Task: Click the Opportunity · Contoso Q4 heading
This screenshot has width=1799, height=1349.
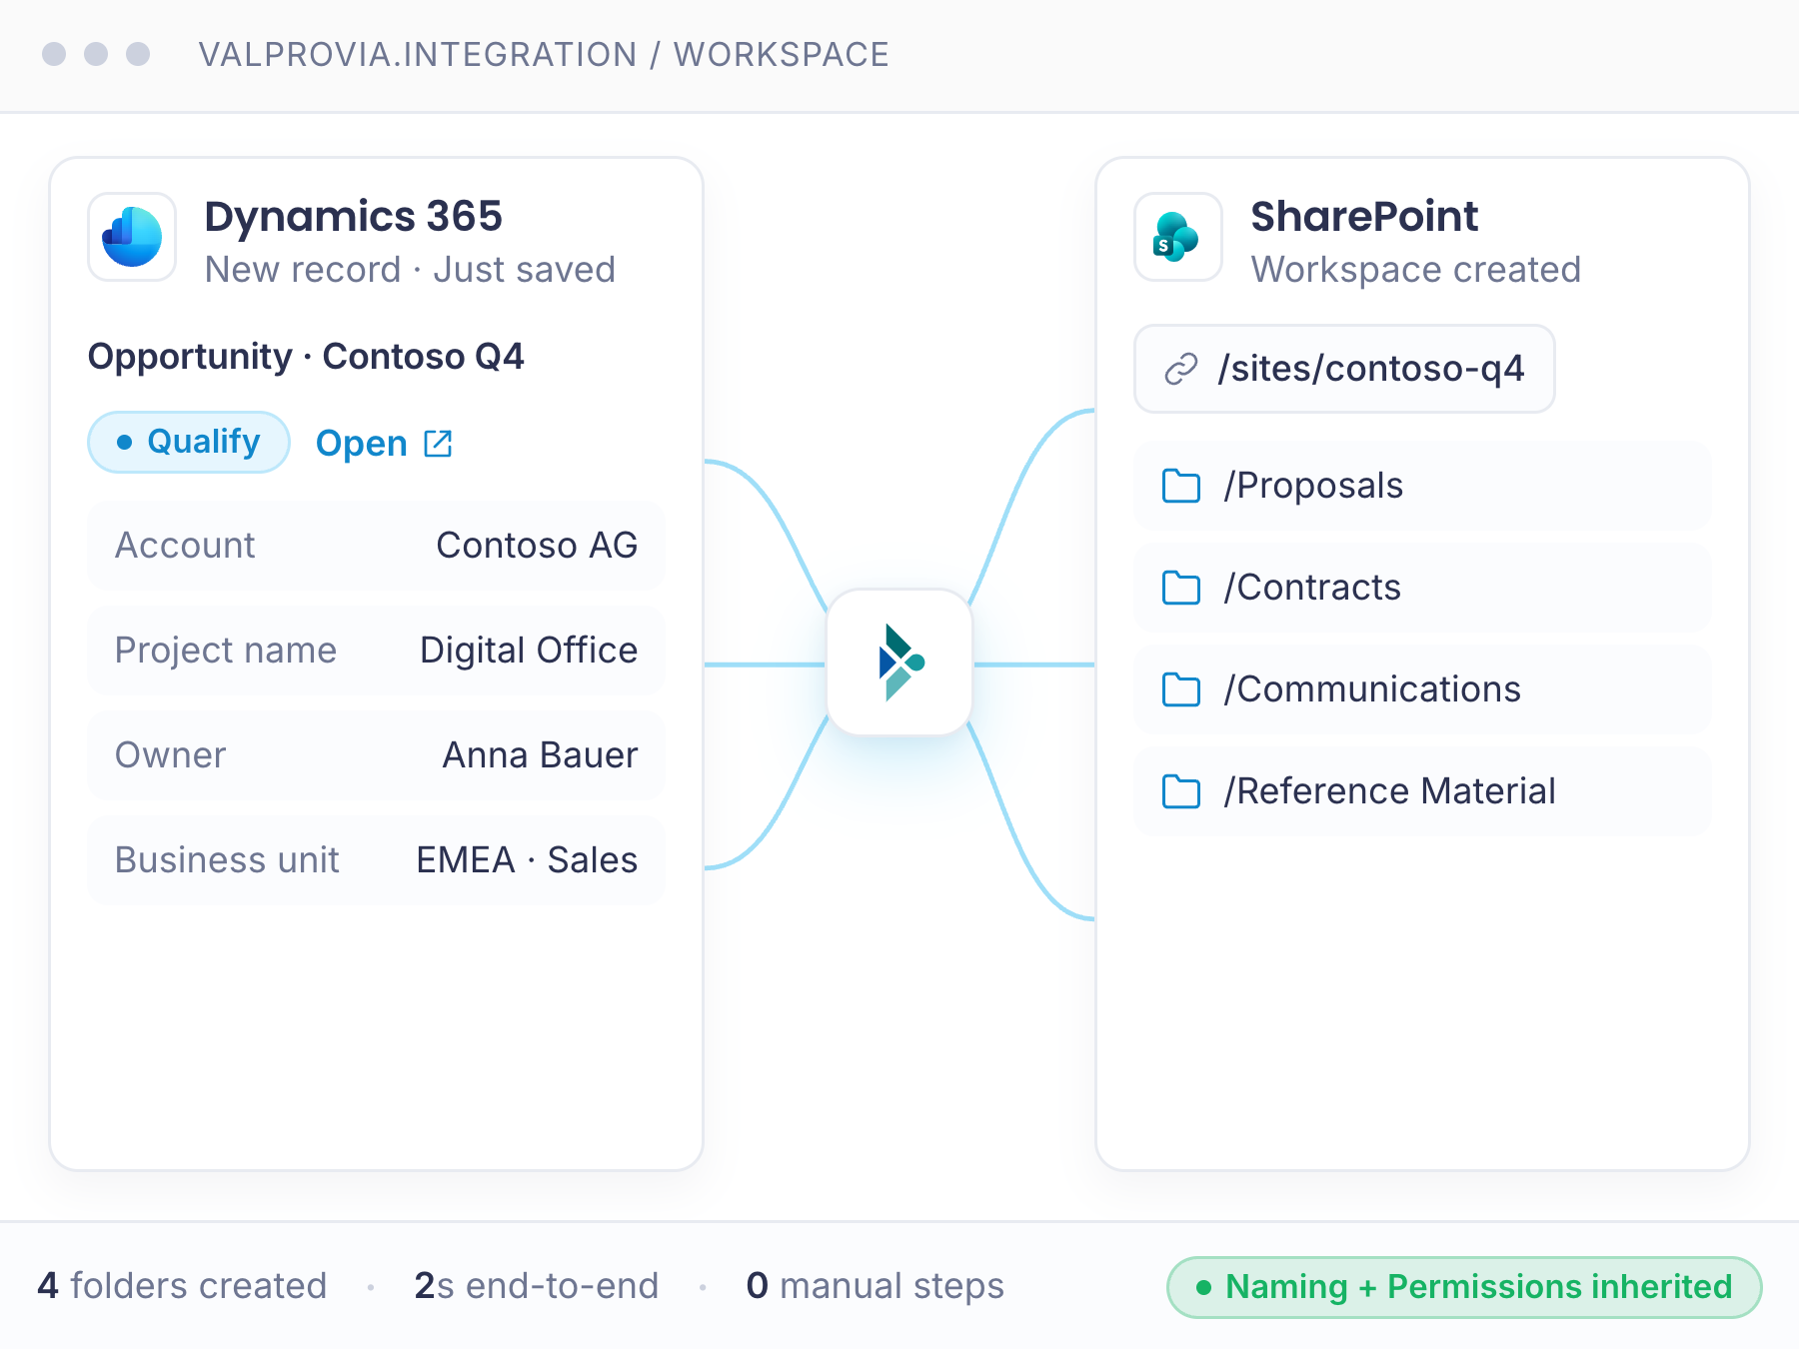Action: point(306,357)
